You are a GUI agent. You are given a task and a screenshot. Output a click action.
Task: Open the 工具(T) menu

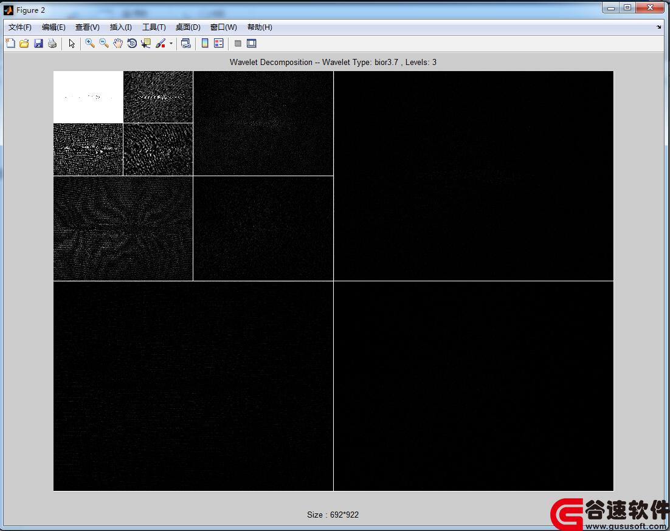pyautogui.click(x=154, y=27)
